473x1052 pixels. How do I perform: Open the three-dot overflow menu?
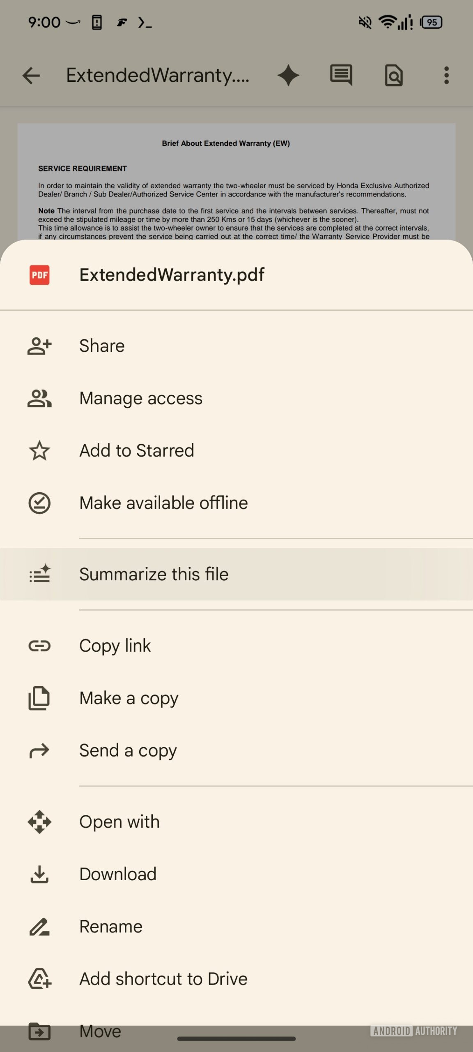[x=446, y=76]
